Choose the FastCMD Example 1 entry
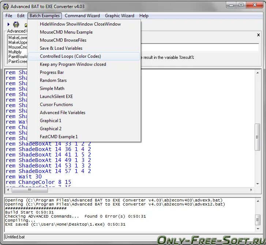 (84, 137)
